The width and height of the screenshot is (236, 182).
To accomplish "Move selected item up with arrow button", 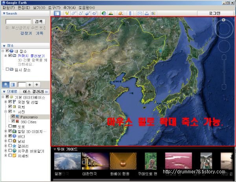I will coord(29,85).
